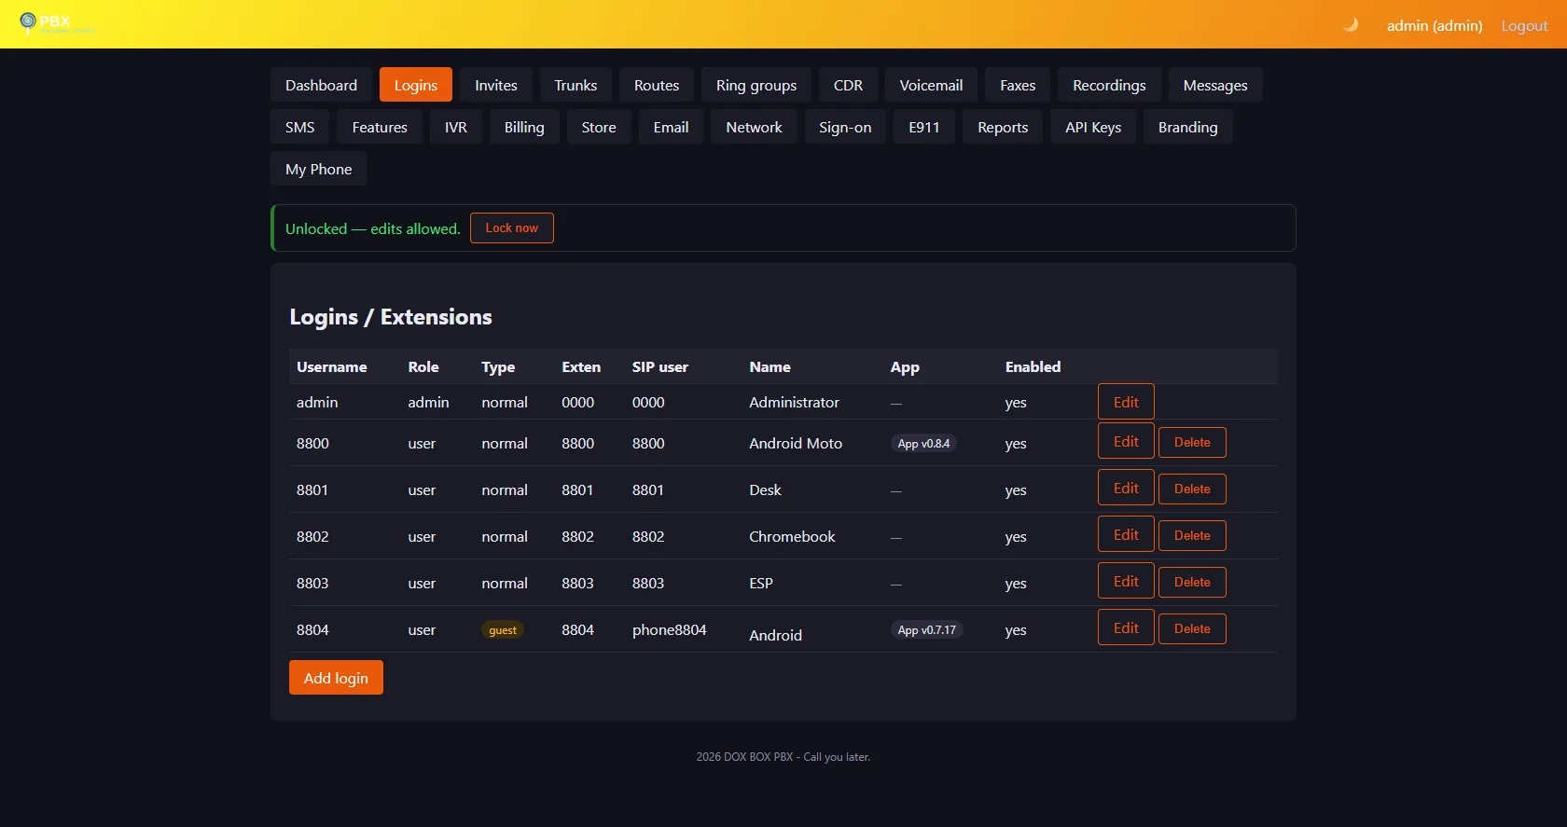1567x827 pixels.
Task: Select the Branding tab
Action: (x=1187, y=127)
